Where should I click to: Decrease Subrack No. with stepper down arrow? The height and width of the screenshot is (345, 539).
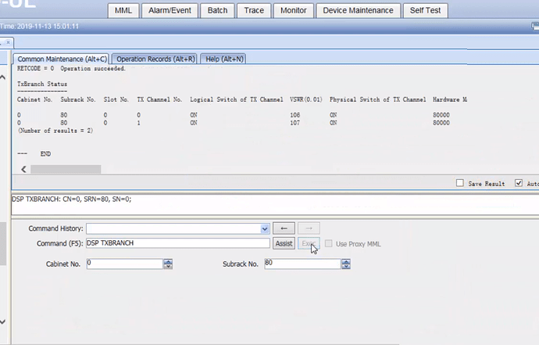coord(346,267)
